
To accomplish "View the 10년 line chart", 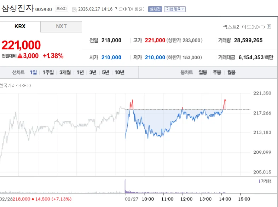I will point(119,72).
